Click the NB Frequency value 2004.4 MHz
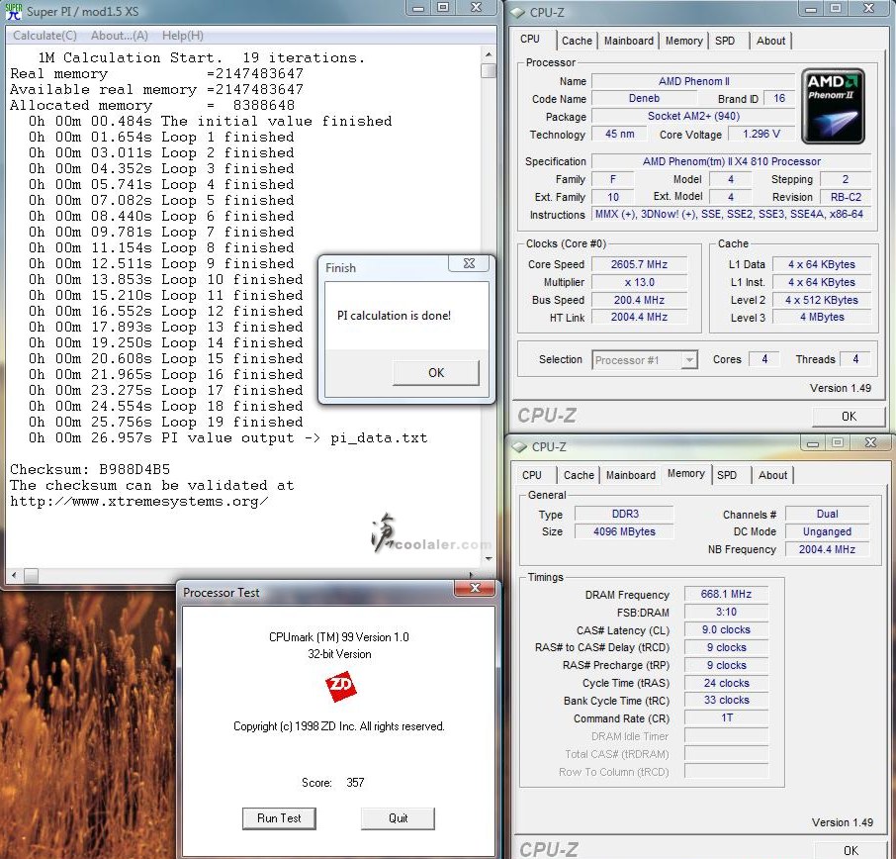The width and height of the screenshot is (896, 859). click(x=827, y=549)
